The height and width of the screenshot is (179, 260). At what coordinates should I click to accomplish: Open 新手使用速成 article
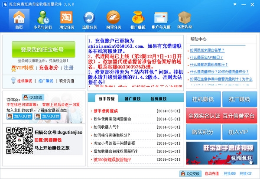click(106, 111)
